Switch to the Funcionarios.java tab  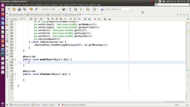pos(37,14)
